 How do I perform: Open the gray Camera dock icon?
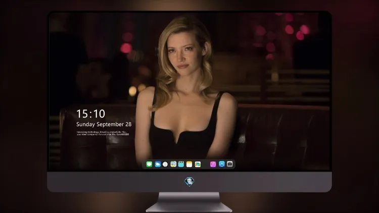pos(230,164)
